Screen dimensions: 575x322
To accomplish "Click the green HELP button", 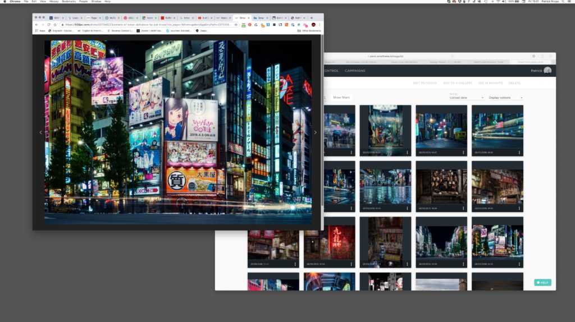I will (542, 282).
